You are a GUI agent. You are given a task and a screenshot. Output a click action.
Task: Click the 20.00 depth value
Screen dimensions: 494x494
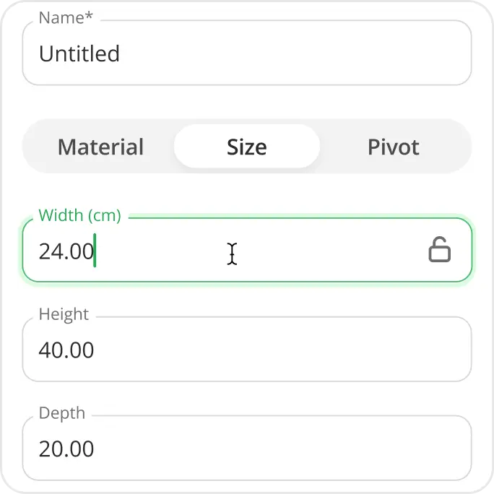pyautogui.click(x=66, y=449)
